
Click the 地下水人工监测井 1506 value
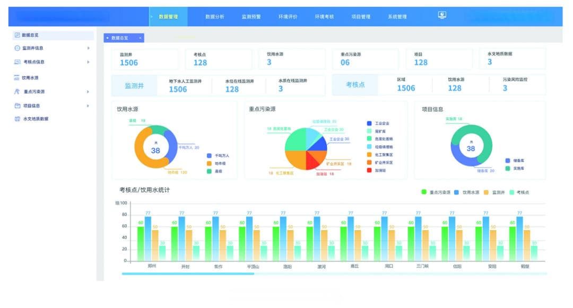[x=178, y=90]
